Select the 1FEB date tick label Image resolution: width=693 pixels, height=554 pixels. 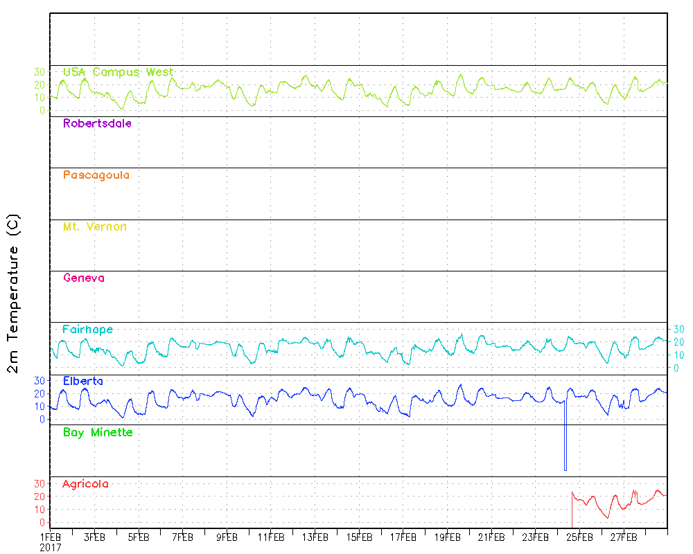tap(50, 537)
